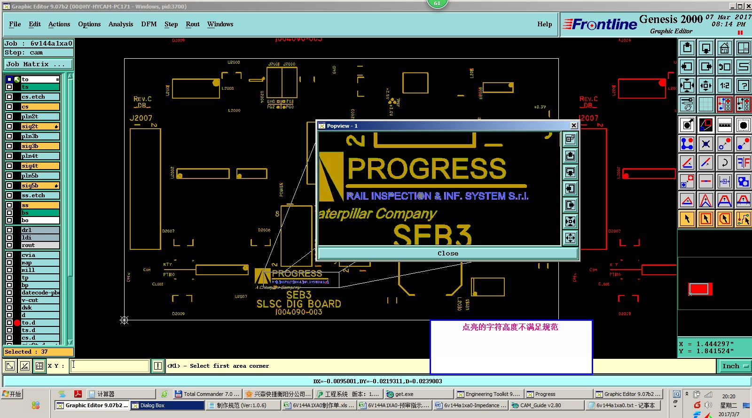Click the zoom out shrink icon
The image size is (752, 418).
706,85
